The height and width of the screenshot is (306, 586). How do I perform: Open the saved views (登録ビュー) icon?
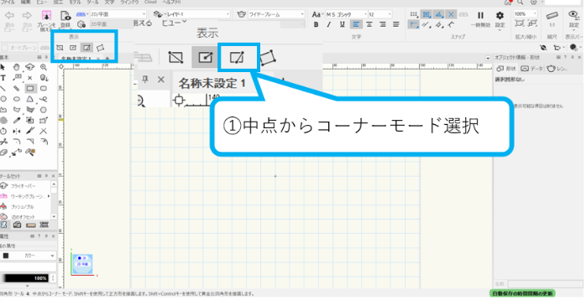[x=65, y=16]
